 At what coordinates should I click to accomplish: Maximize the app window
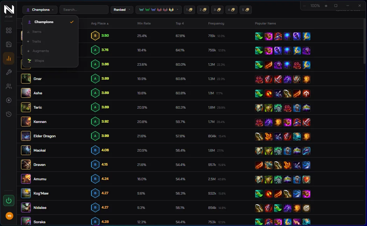[335, 6]
